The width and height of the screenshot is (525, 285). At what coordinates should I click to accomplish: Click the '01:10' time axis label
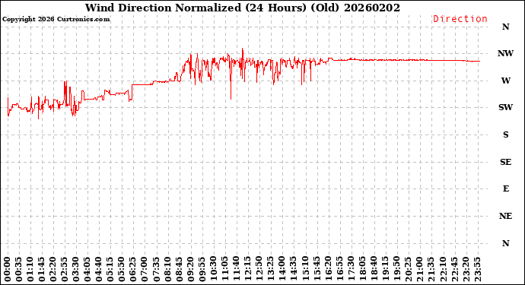[30, 270]
